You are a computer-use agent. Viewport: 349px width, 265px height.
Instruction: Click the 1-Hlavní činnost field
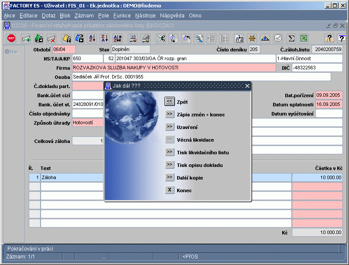coord(309,58)
